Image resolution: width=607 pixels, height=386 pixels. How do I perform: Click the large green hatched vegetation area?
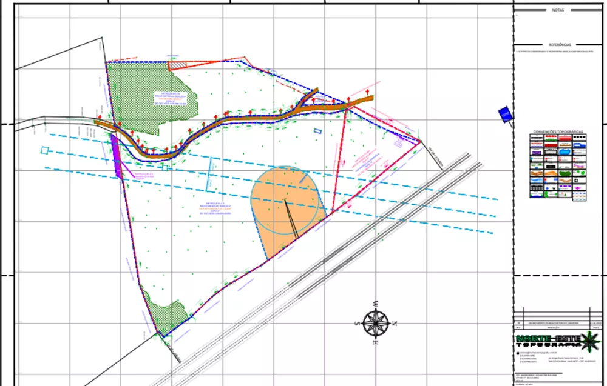[150, 96]
